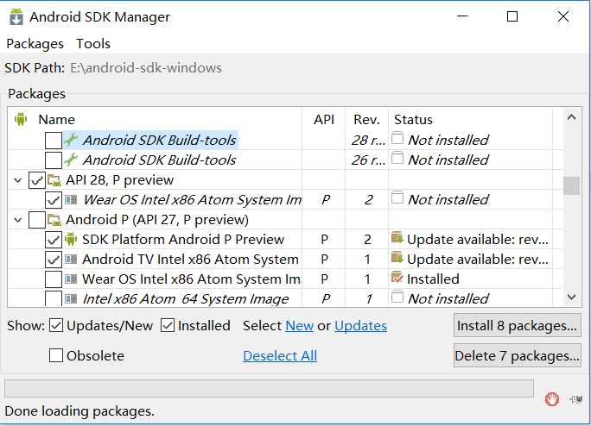This screenshot has height=426, width=591.
Task: Click the red stop hand icon
Action: 552,399
